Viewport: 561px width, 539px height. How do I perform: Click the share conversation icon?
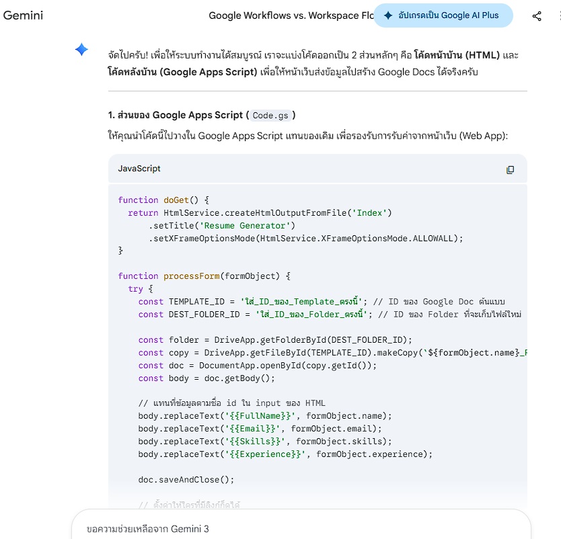tap(536, 16)
